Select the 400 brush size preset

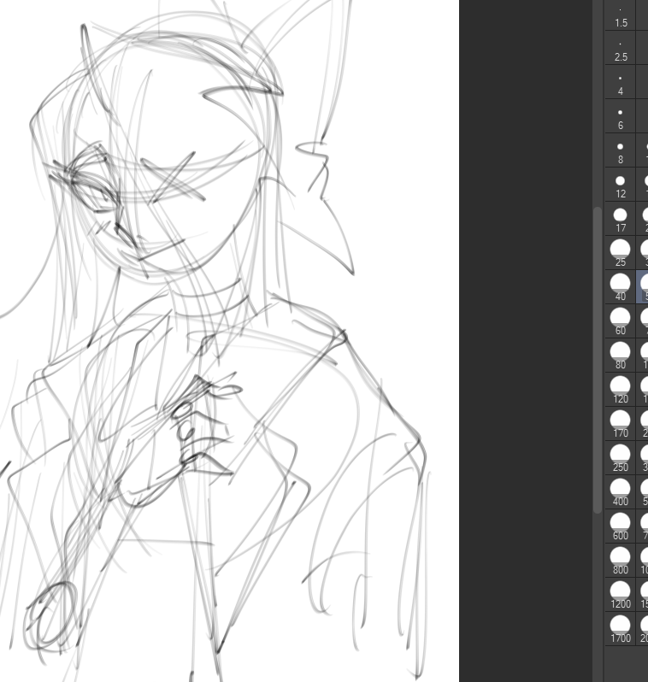[620, 492]
